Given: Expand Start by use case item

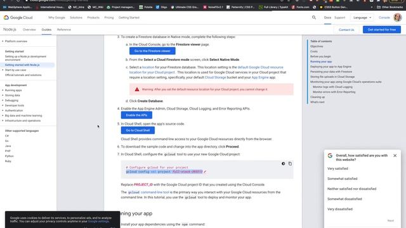Looking at the screenshot, I should coord(15,70).
